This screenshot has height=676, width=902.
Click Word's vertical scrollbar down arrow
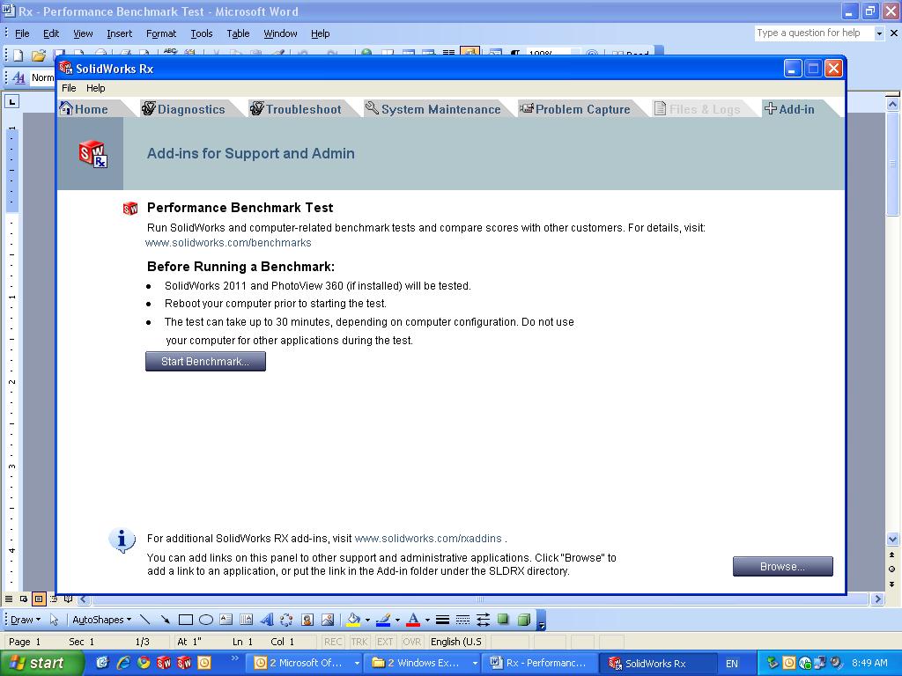click(892, 540)
